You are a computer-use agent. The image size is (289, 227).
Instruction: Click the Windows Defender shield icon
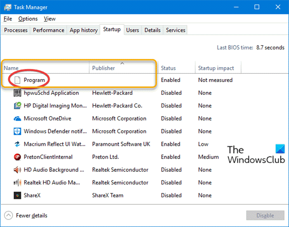pos(17,131)
